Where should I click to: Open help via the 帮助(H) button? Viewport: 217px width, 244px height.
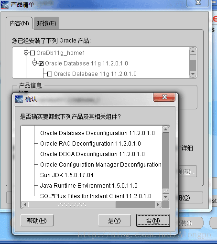(x=37, y=221)
